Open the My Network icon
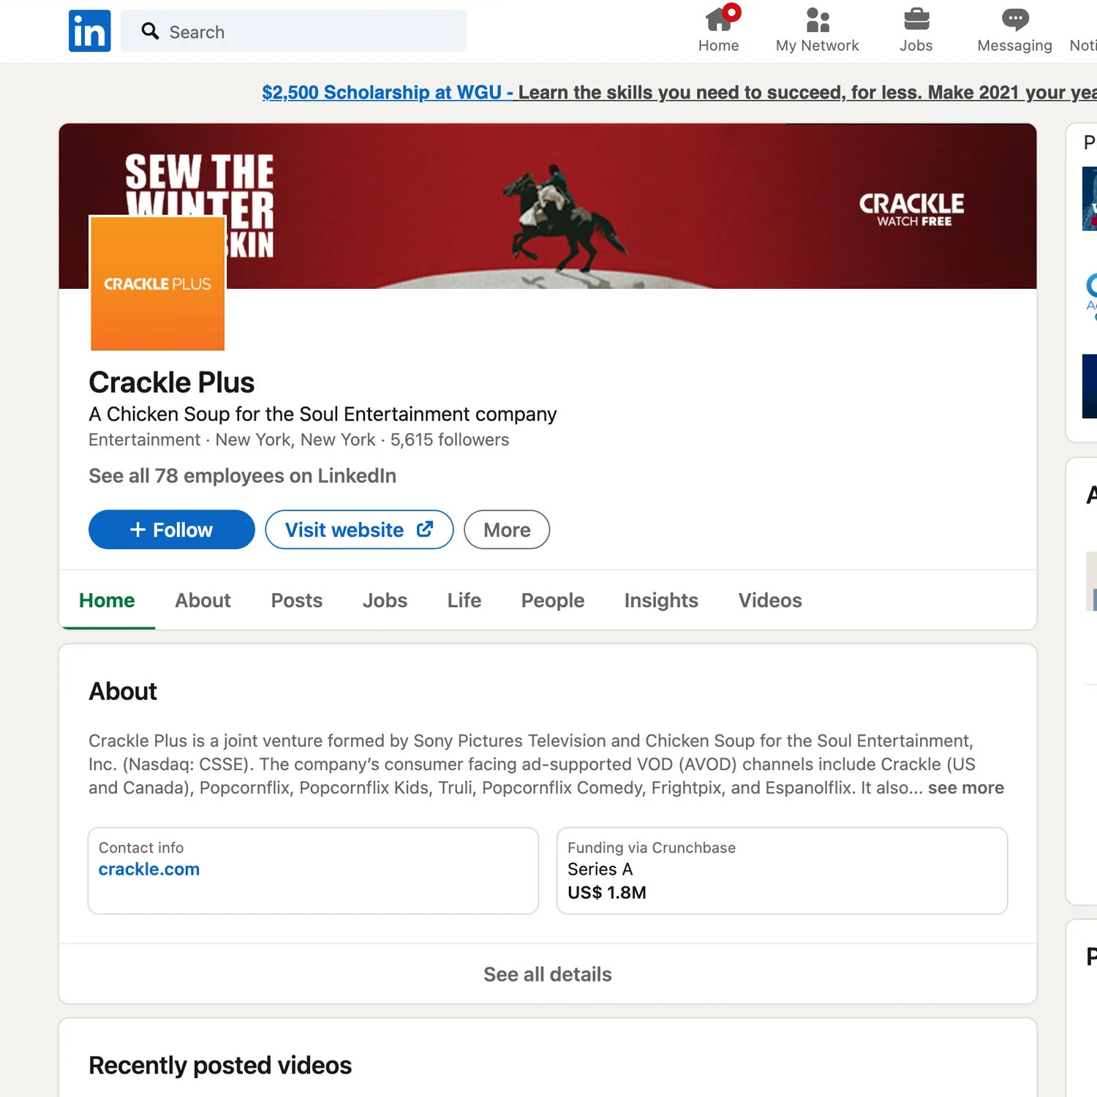Viewport: 1097px width, 1097px height. click(x=817, y=20)
